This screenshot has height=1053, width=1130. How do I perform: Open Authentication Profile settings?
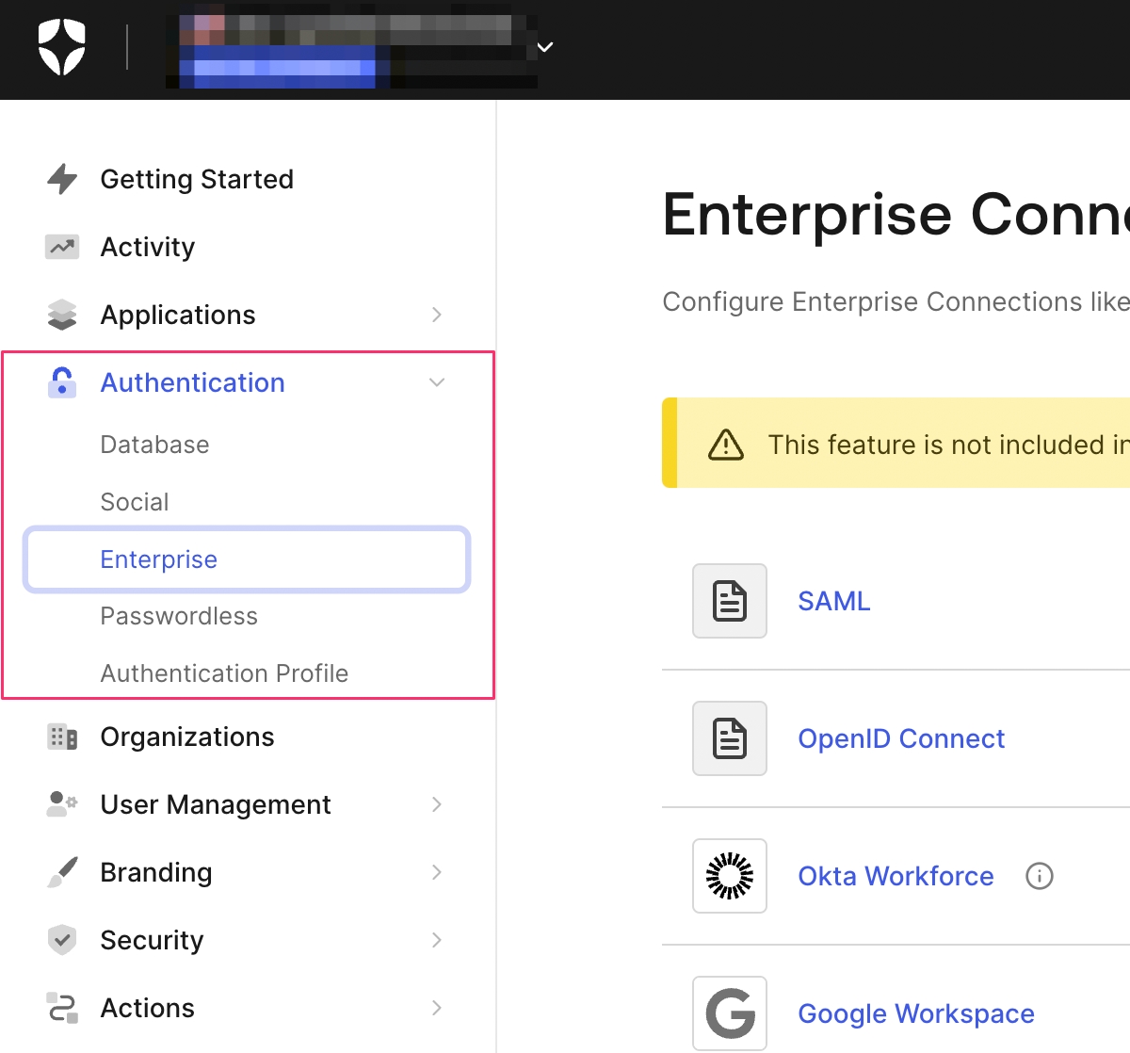[x=224, y=673]
